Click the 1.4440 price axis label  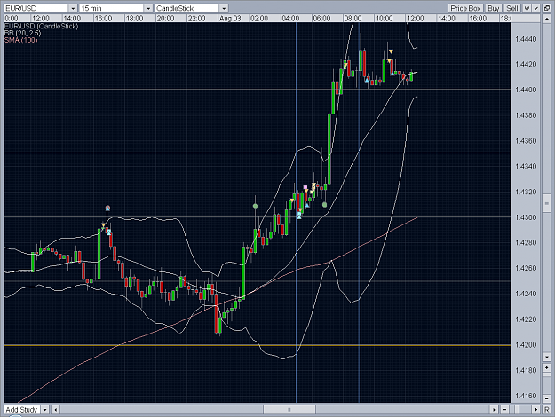(526, 39)
